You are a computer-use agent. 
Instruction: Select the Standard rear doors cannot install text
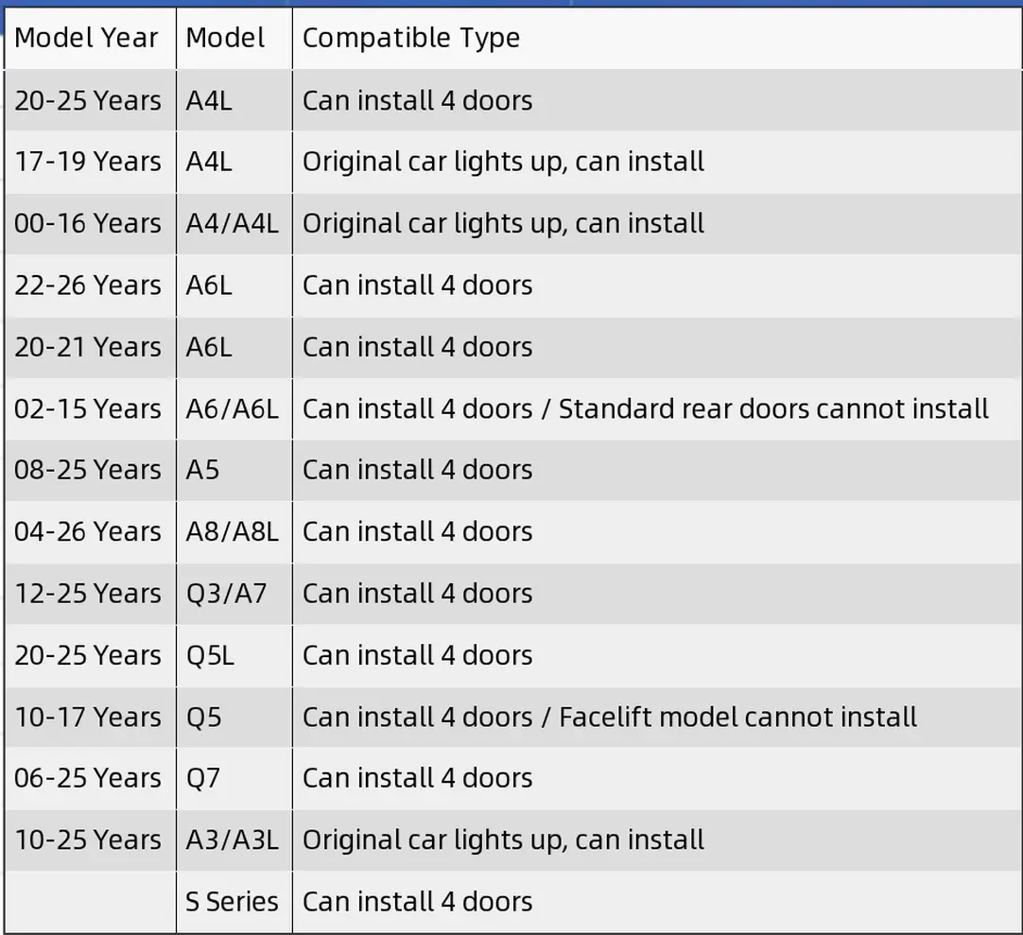pos(773,409)
